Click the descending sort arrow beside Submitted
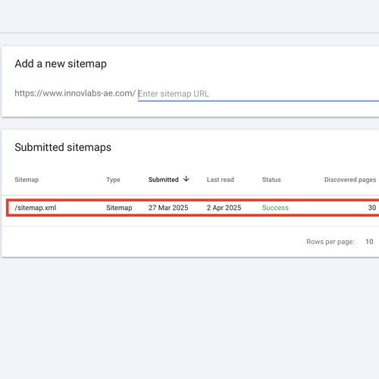The width and height of the screenshot is (379, 379). 186,179
